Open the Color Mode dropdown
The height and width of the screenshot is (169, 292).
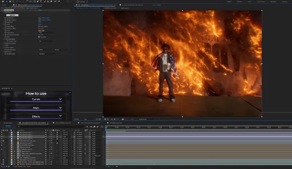46,33
